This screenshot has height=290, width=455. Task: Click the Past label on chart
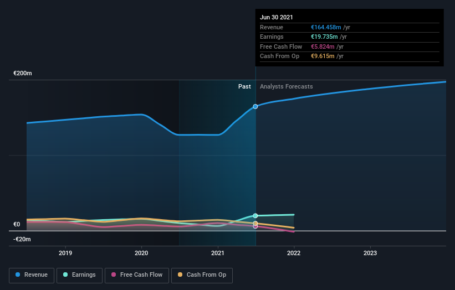244,86
